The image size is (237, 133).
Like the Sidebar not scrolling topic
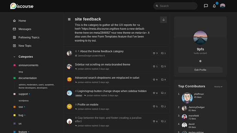(155, 66)
